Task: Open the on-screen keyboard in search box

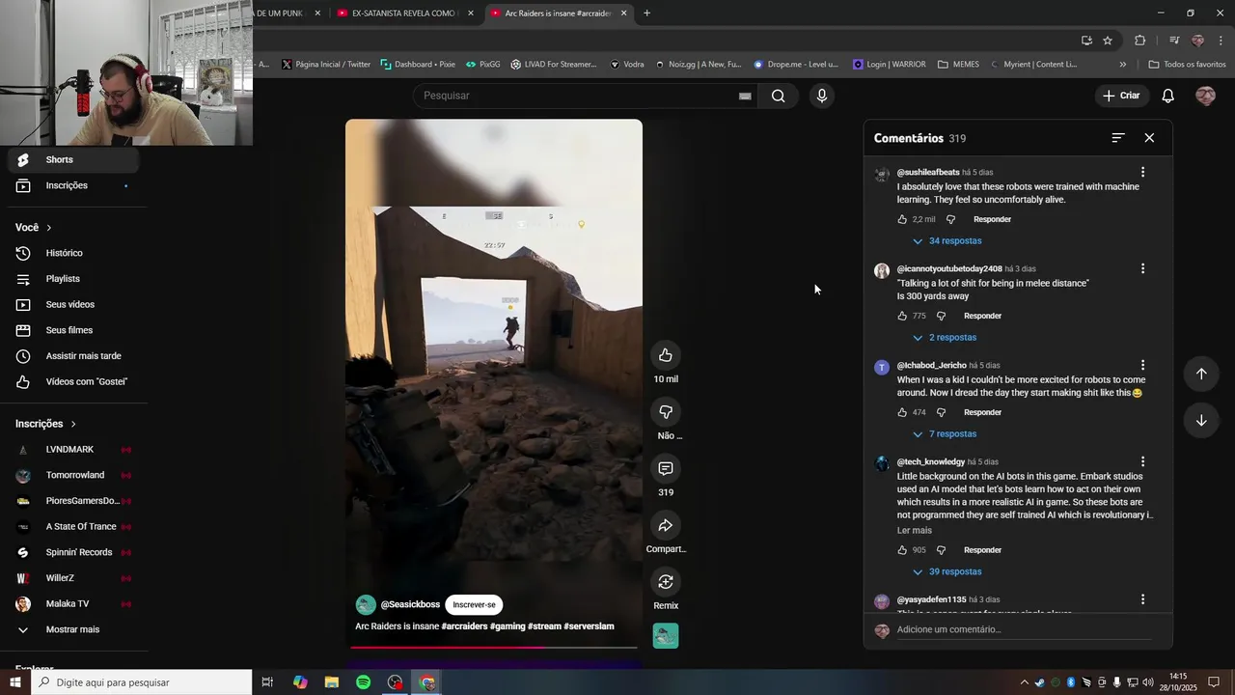Action: click(745, 96)
